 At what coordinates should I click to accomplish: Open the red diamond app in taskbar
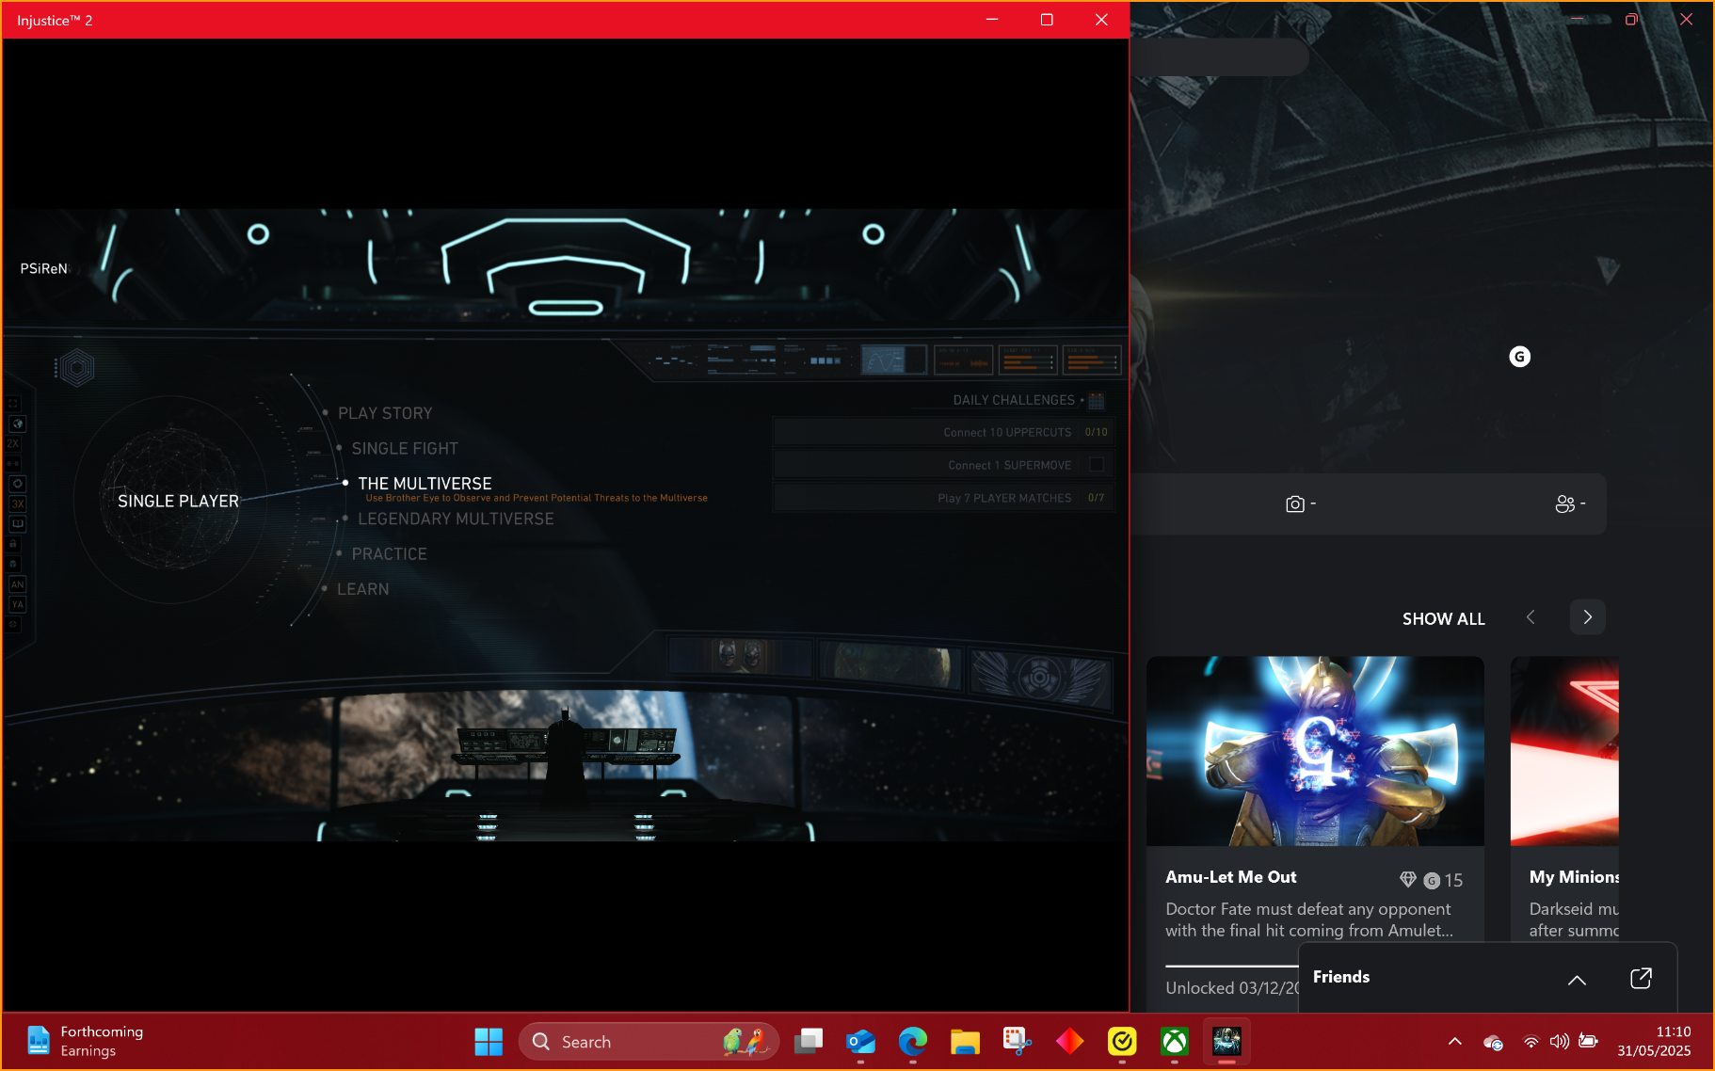click(1069, 1042)
